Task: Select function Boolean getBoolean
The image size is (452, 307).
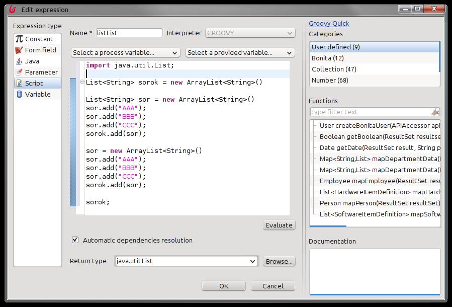Action: [380, 136]
